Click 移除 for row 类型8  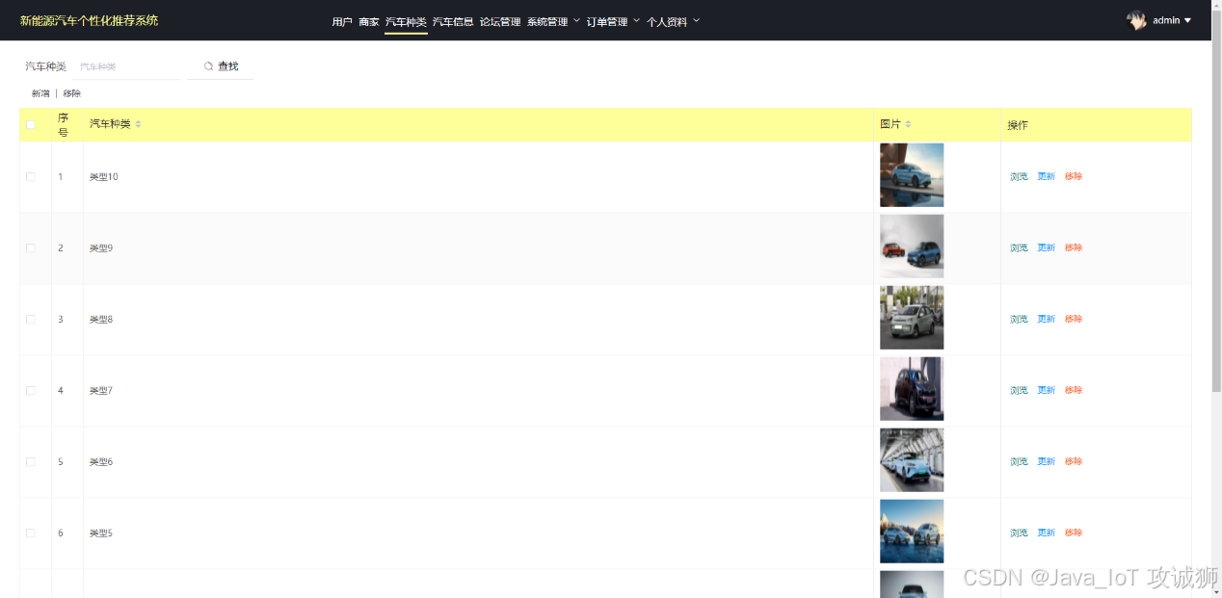pyautogui.click(x=1074, y=320)
